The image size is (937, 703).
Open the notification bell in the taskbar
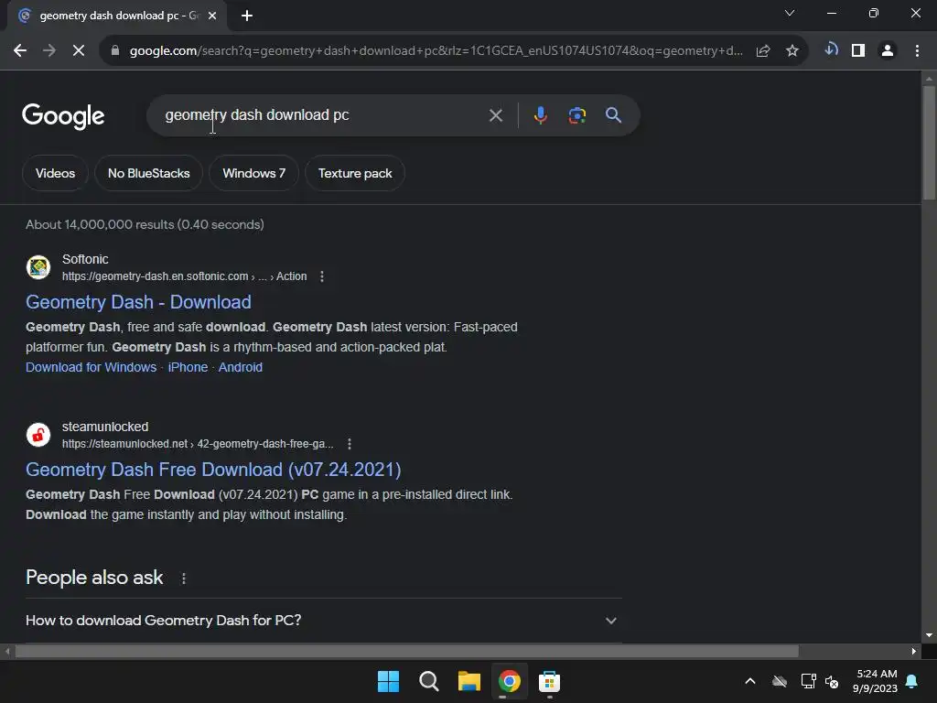tap(912, 681)
